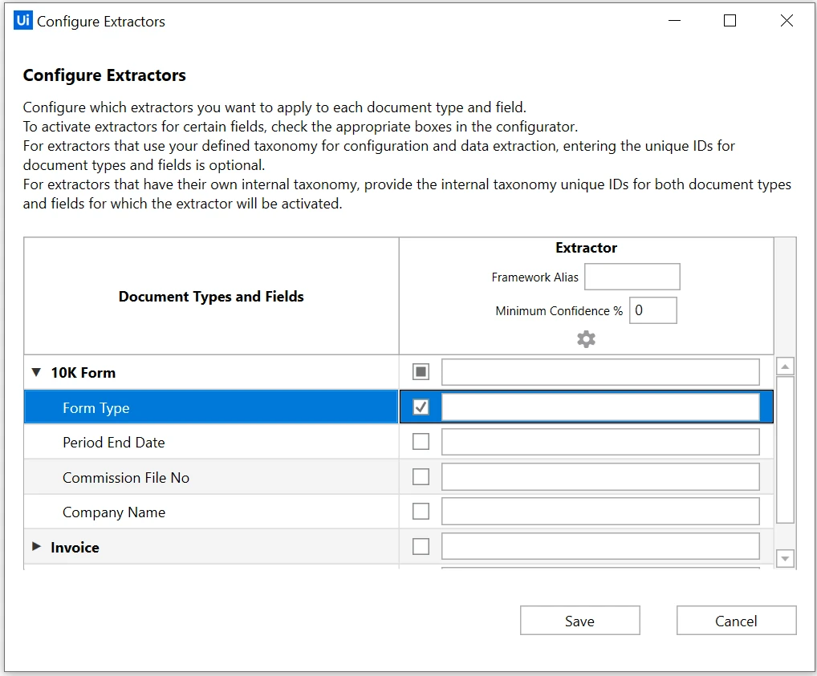
Task: Click the scrollbar down arrow
Action: (785, 559)
